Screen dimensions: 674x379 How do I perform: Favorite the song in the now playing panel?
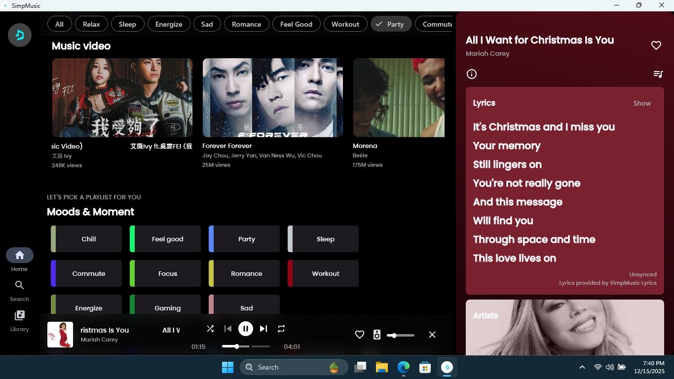tap(656, 45)
